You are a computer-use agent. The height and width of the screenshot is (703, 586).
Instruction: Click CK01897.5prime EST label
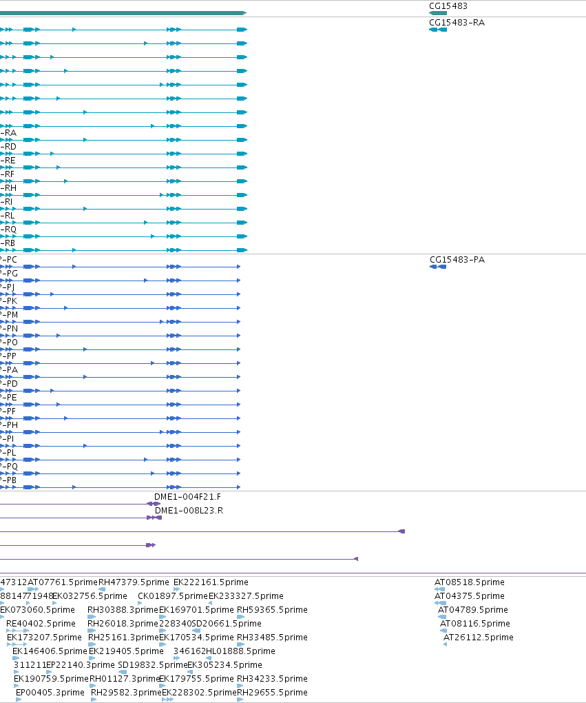coord(172,596)
